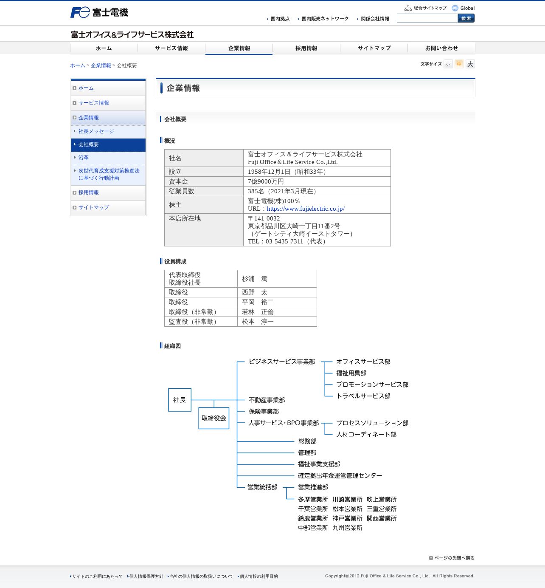Click 営業統括部 in org chart

(262, 487)
